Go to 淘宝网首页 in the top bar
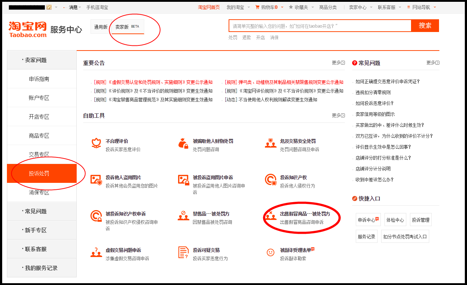 click(209, 7)
